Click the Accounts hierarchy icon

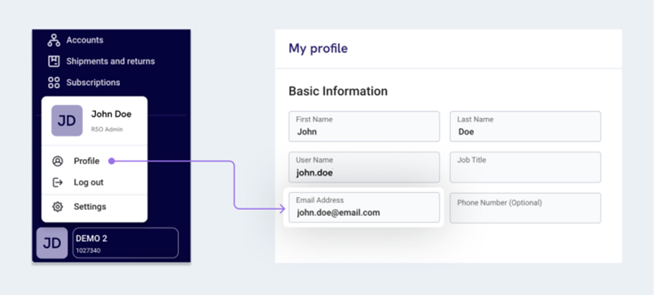click(x=54, y=40)
